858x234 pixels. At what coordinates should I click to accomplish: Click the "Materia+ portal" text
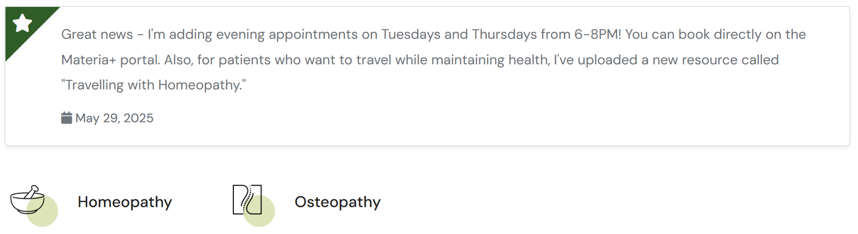[110, 59]
